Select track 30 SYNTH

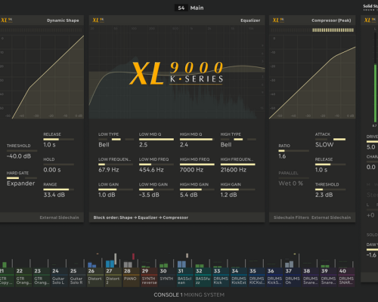tap(167, 277)
